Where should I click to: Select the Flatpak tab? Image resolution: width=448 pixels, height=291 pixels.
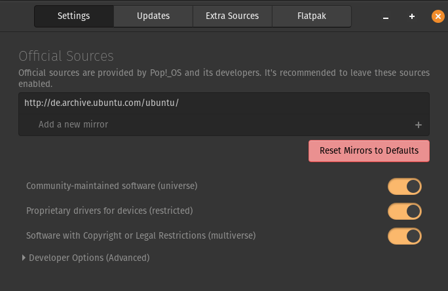(311, 16)
